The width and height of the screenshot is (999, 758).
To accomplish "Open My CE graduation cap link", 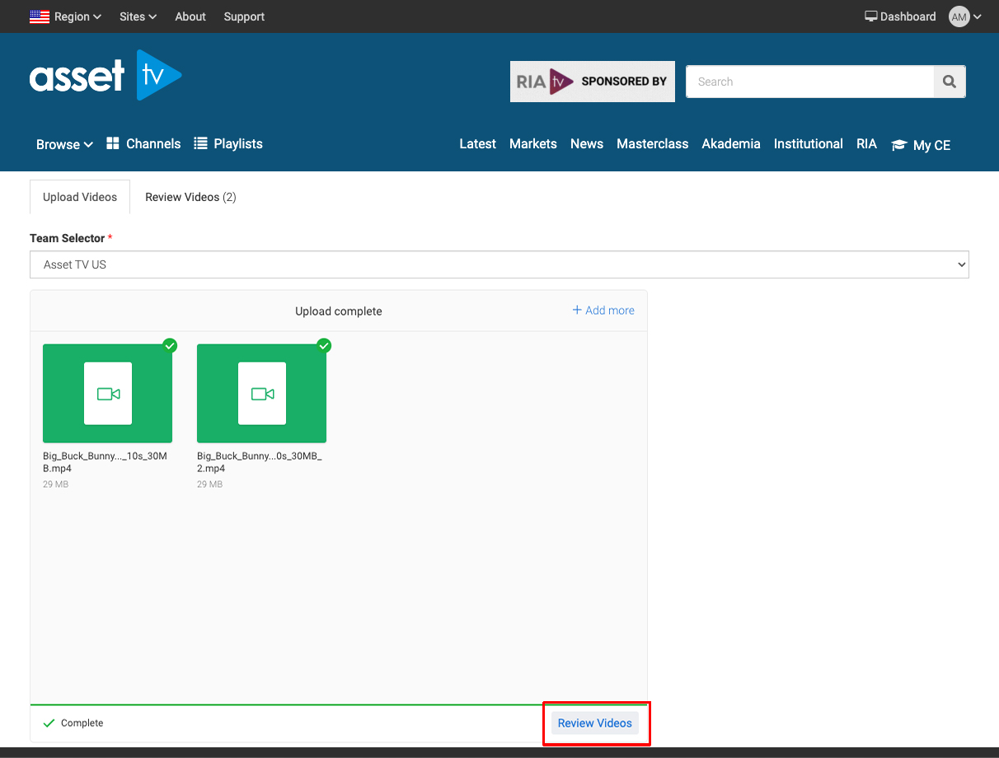I will pyautogui.click(x=899, y=145).
